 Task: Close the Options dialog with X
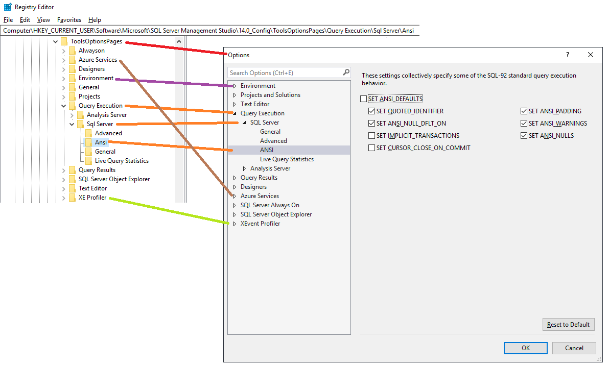[x=591, y=55]
